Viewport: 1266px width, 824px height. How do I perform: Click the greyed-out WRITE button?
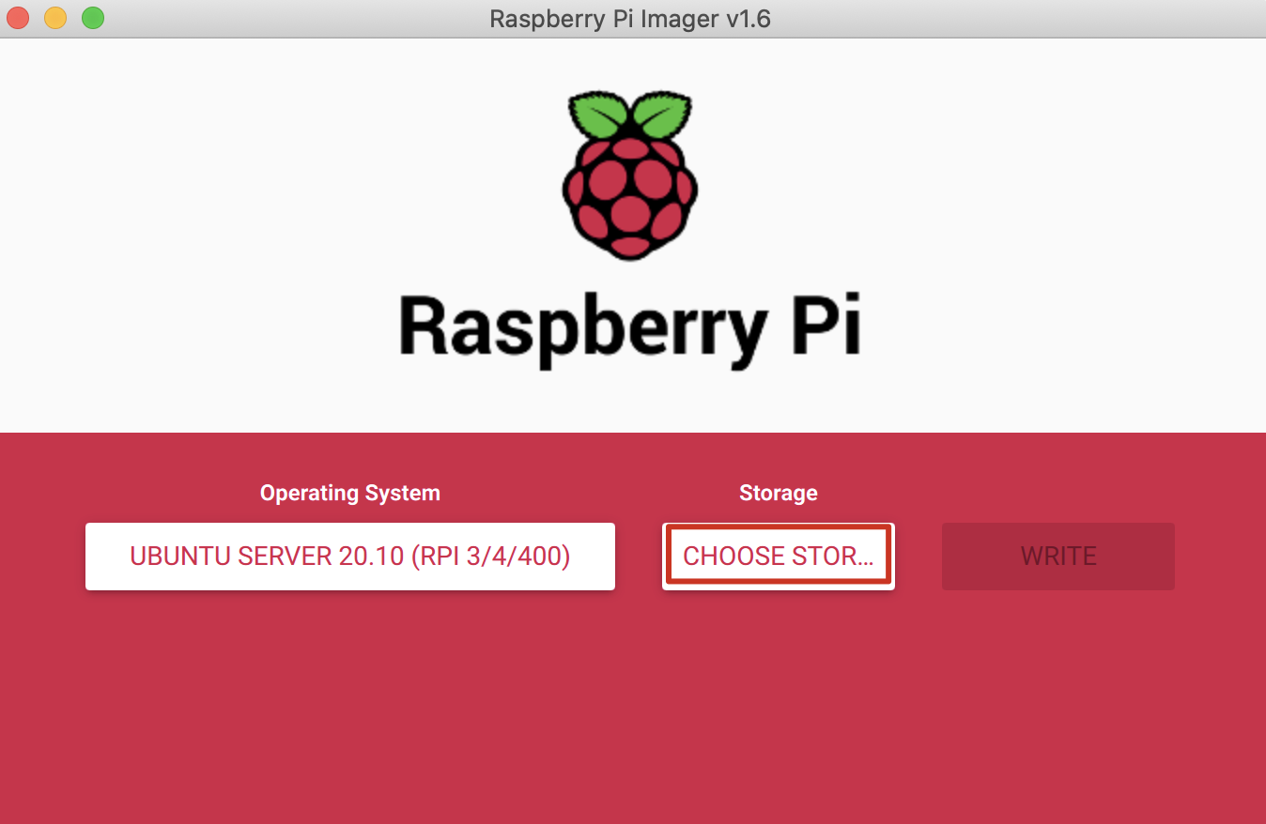coord(1058,557)
